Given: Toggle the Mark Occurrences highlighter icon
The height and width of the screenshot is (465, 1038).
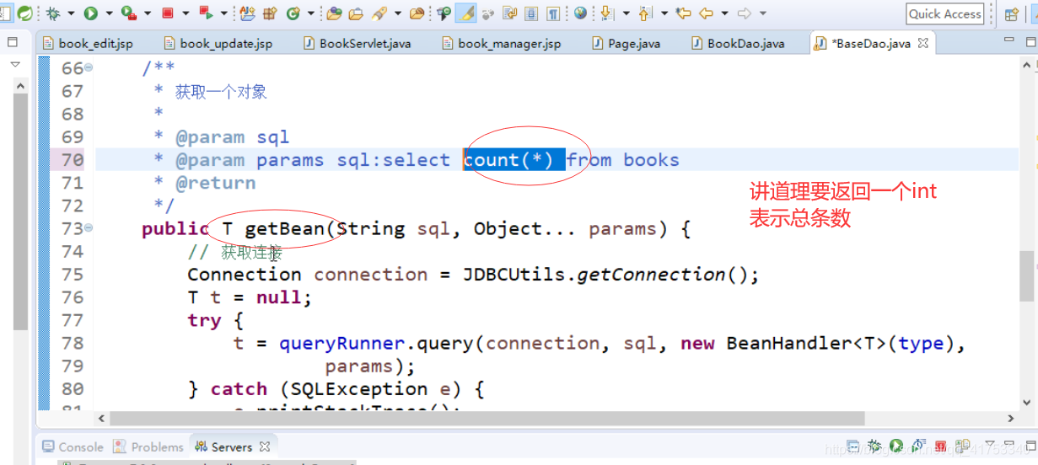Looking at the screenshot, I should click(x=467, y=13).
